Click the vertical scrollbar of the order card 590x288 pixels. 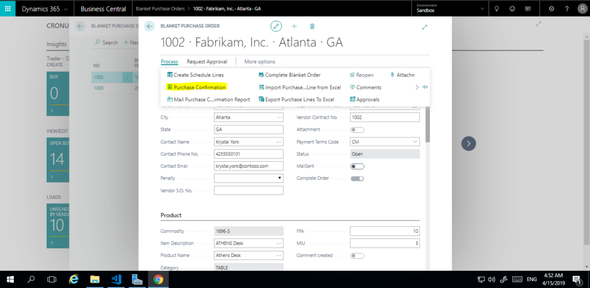428,124
